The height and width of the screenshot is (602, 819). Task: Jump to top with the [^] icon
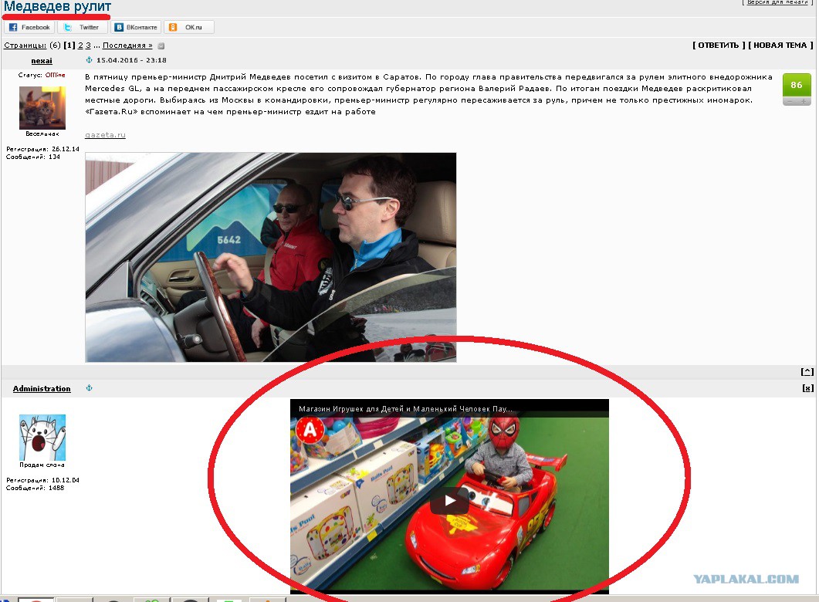[807, 372]
